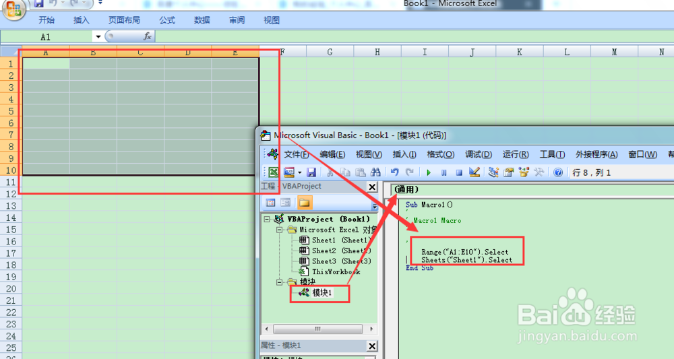Click the Toolbox icon in VBA toolbar
674x359 pixels.
[x=539, y=172]
